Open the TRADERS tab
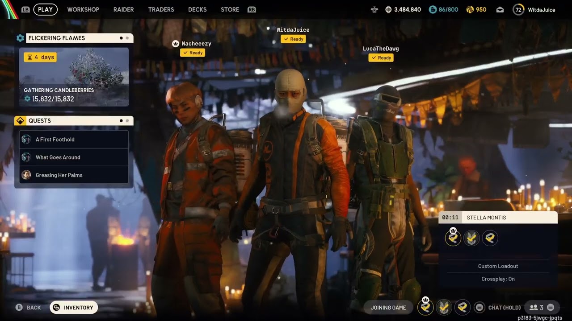This screenshot has width=572, height=321. click(x=161, y=9)
